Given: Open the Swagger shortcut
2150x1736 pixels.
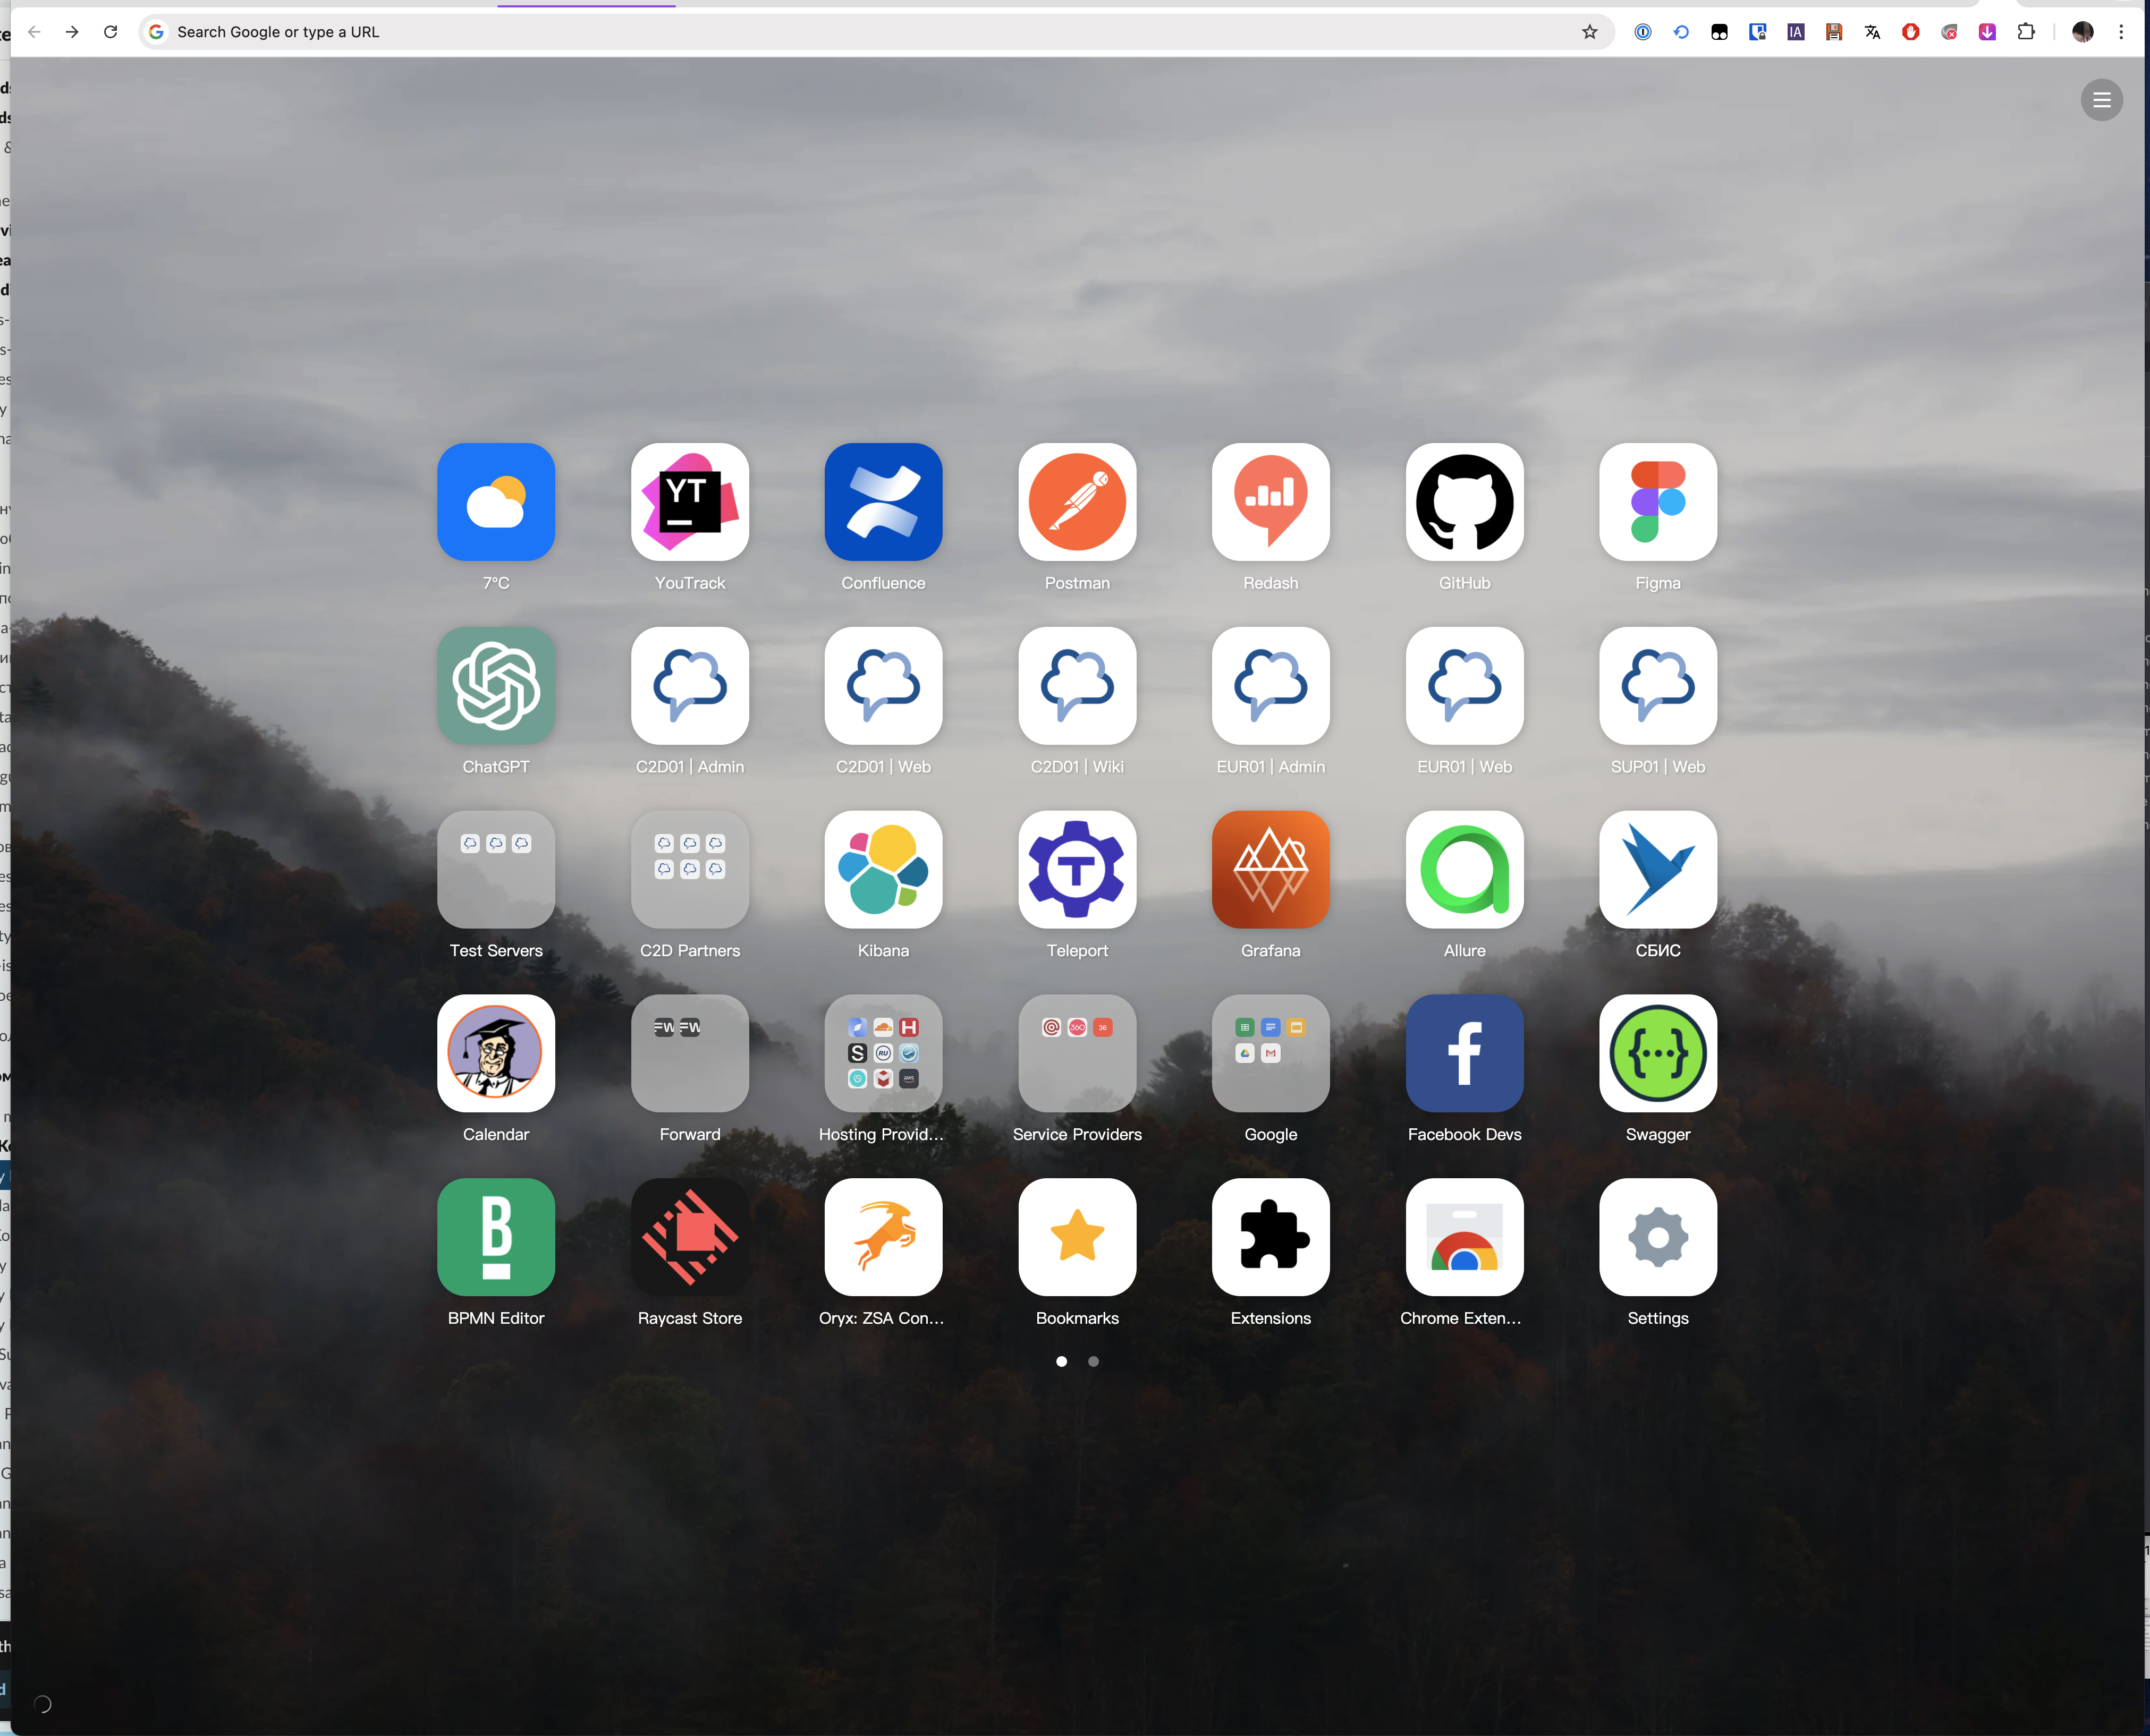Looking at the screenshot, I should click(1658, 1053).
